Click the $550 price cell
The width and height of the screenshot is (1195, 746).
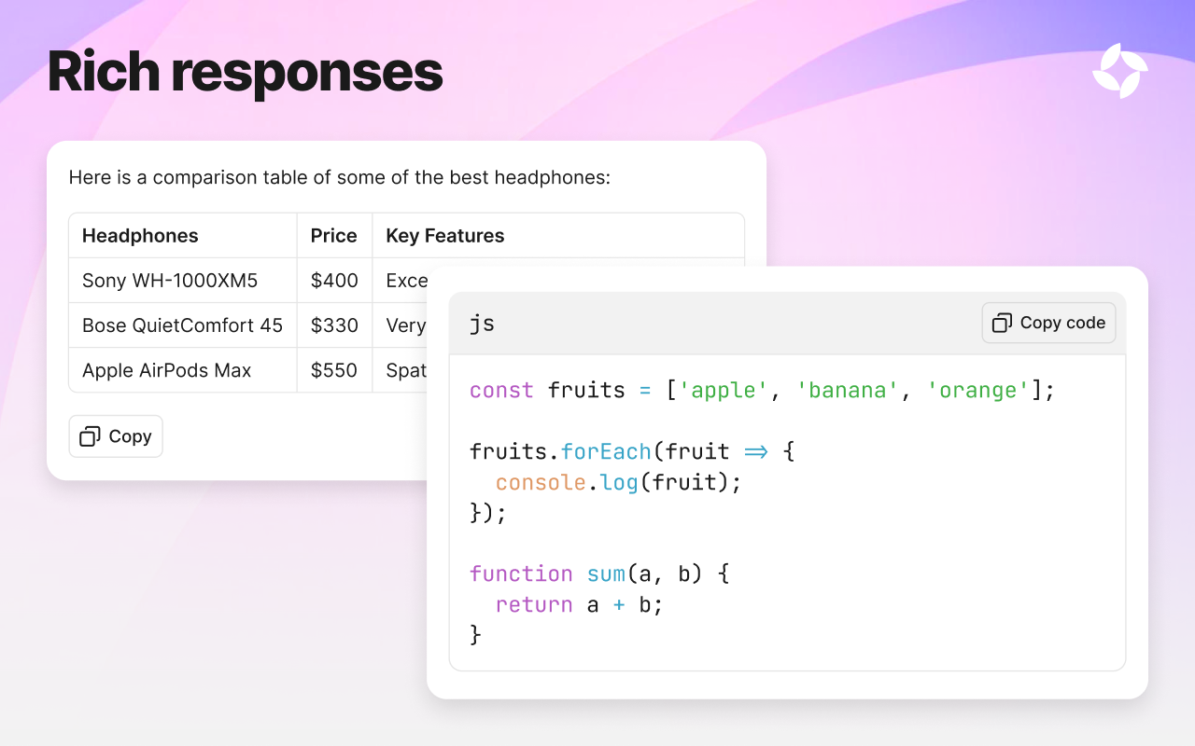point(334,370)
